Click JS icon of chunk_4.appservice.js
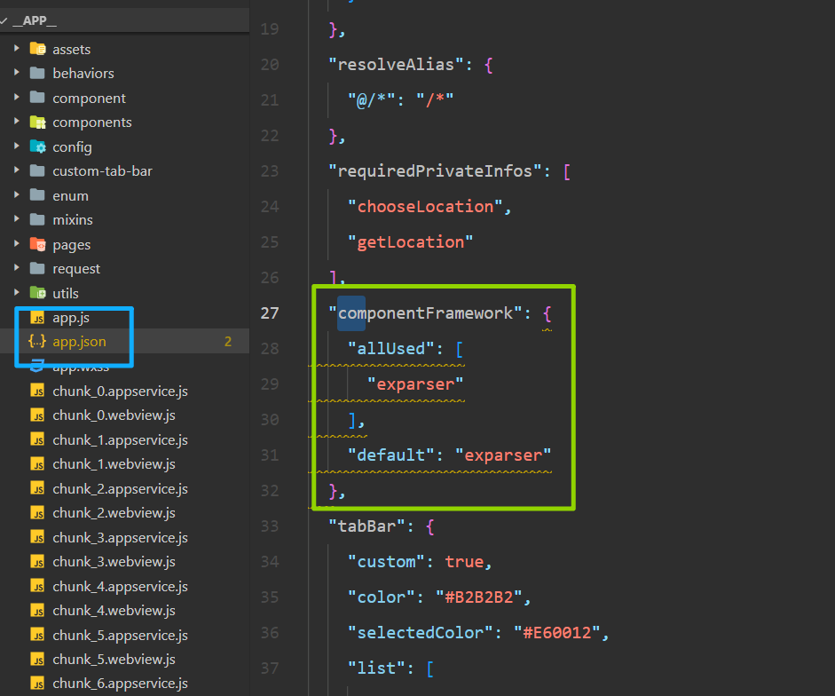Image resolution: width=835 pixels, height=696 pixels. (x=38, y=586)
